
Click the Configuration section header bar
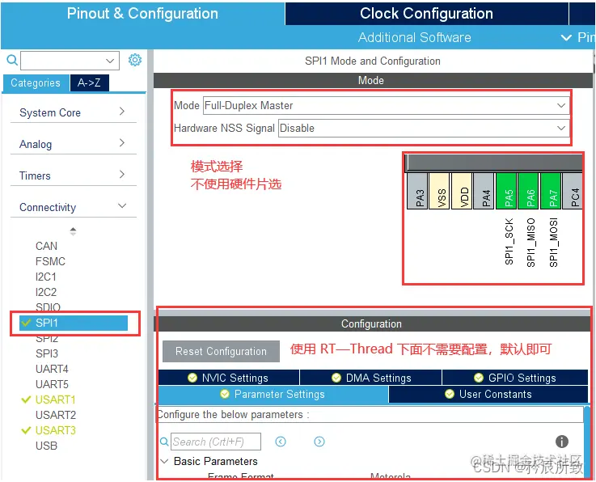coord(373,323)
